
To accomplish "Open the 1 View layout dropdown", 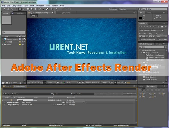I will pyautogui.click(x=105, y=82).
